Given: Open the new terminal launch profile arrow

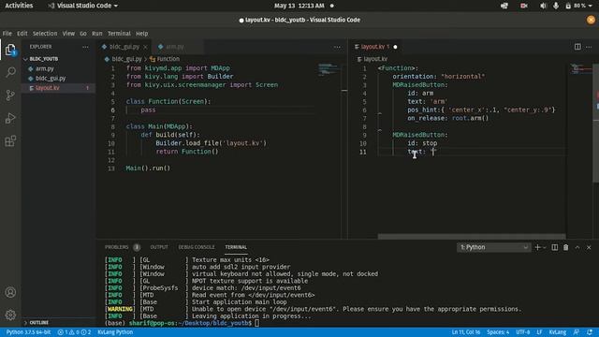Looking at the screenshot, I should [x=545, y=247].
